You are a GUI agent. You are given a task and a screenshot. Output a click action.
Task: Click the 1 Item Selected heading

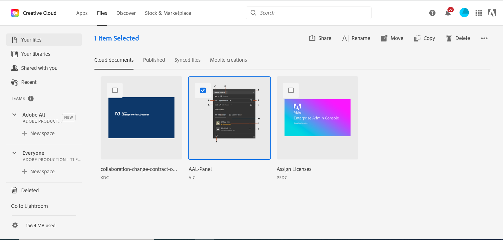(x=117, y=38)
